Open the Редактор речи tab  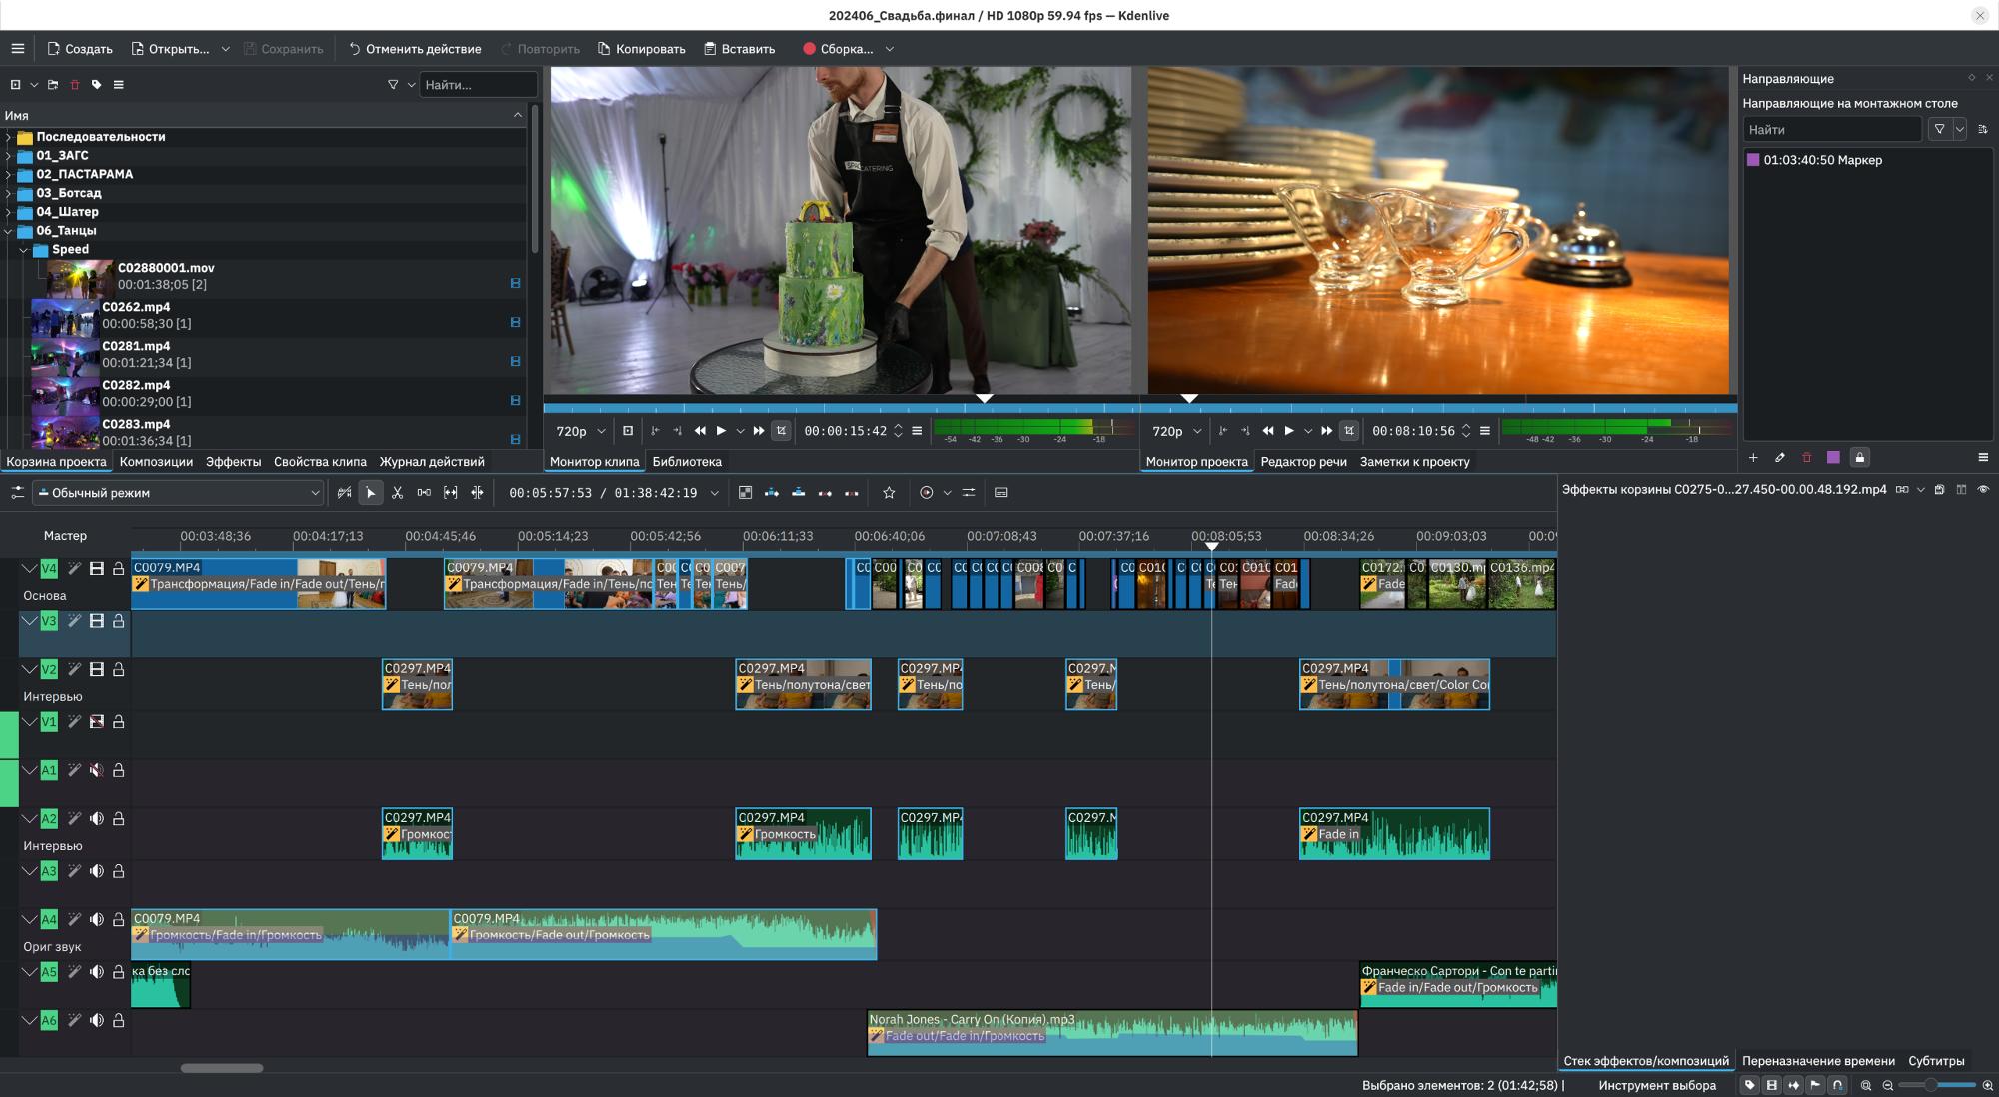tap(1303, 462)
